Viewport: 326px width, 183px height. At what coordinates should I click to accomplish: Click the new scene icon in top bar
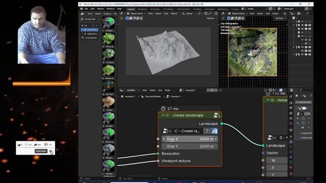tap(270, 9)
